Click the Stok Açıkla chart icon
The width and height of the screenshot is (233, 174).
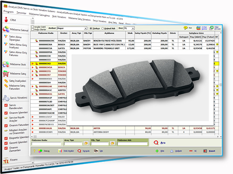pyautogui.click(x=60, y=151)
